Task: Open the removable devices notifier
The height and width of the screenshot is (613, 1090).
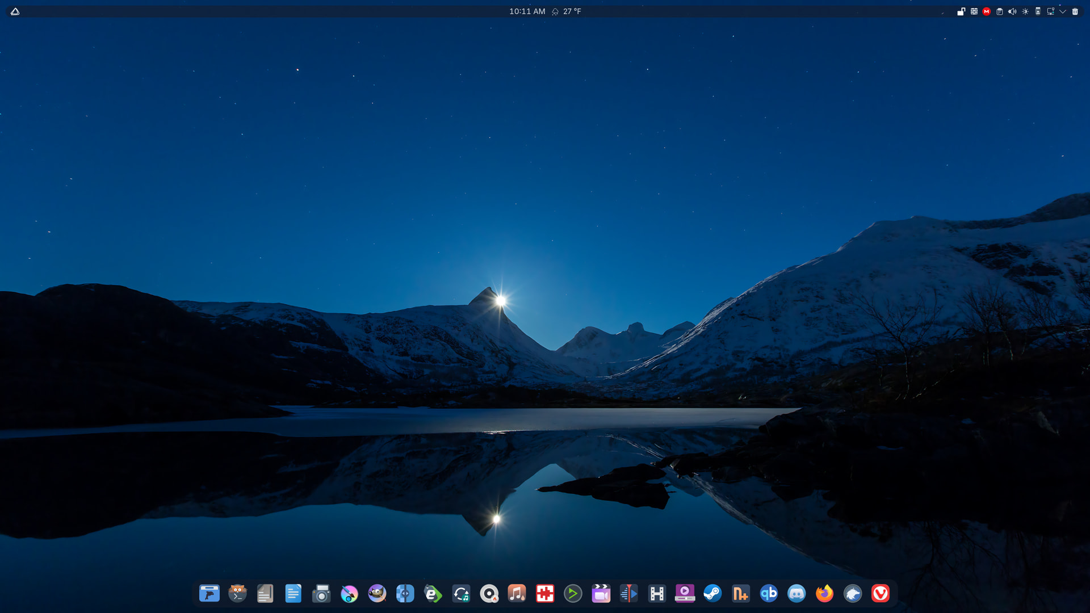Action: coord(1038,11)
